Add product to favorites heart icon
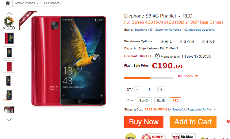Viewport: 230px width, 139px height. click(228, 122)
